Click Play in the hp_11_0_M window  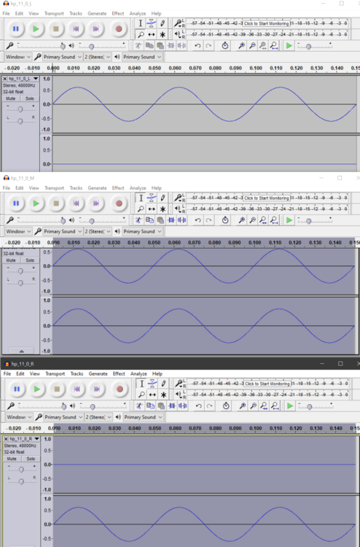(36, 203)
